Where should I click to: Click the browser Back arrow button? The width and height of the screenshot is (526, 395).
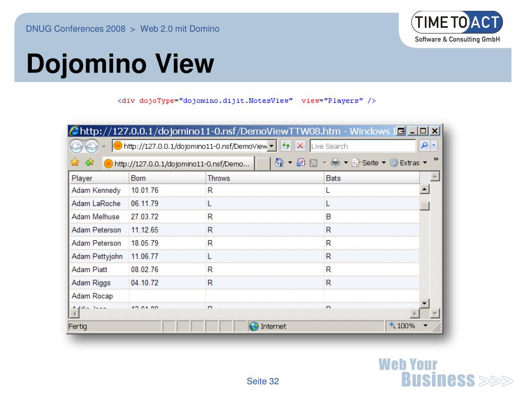coord(76,147)
